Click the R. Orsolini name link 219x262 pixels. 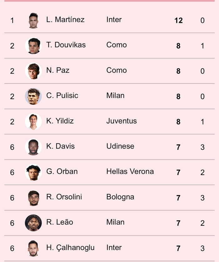pyautogui.click(x=64, y=197)
